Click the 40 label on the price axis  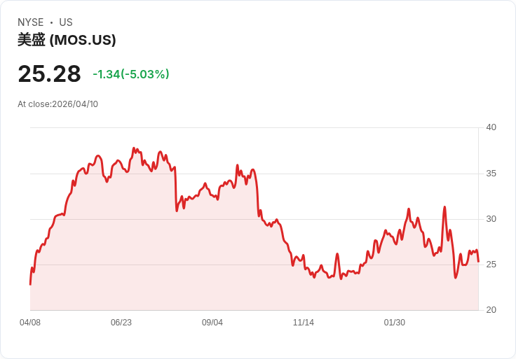tap(491, 127)
